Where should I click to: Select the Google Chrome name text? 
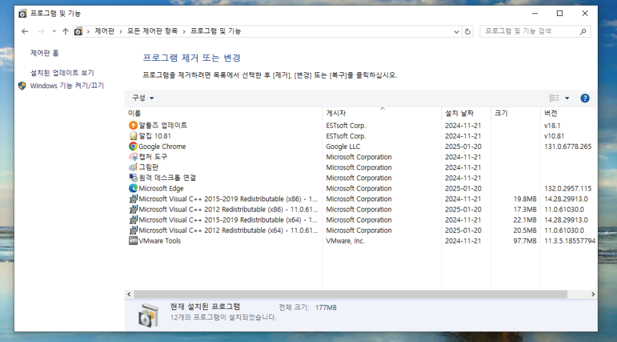pos(162,146)
